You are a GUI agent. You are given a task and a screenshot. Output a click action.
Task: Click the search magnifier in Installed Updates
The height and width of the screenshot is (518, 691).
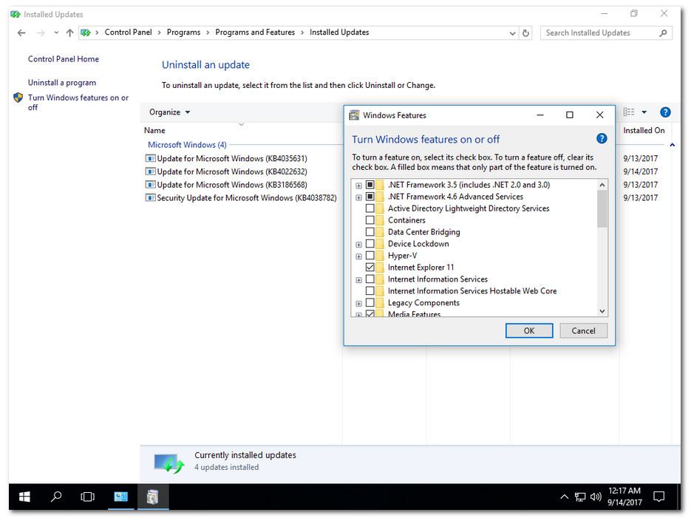coord(663,33)
